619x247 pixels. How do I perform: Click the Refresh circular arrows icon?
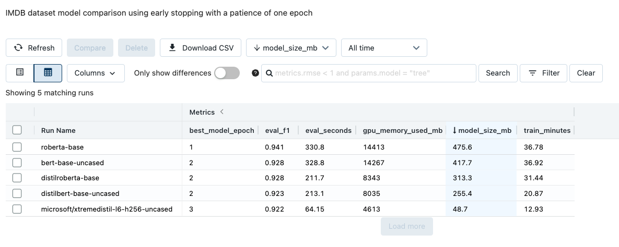18,47
